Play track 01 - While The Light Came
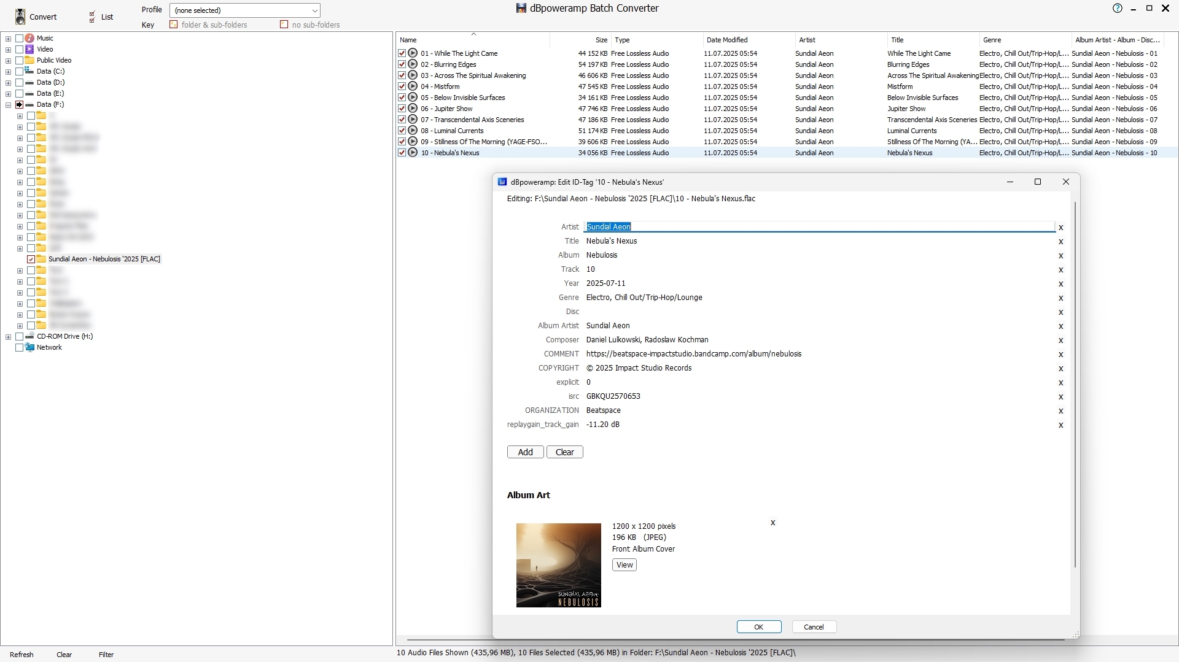This screenshot has width=1179, height=662. (413, 53)
